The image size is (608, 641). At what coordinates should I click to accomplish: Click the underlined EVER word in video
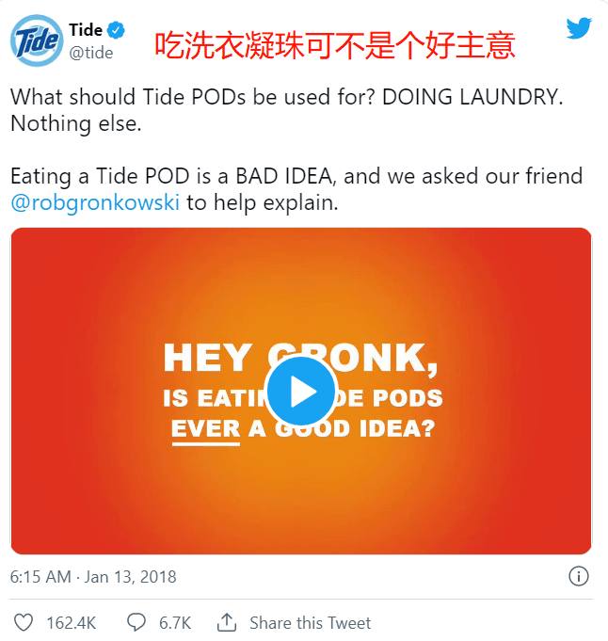tap(206, 430)
